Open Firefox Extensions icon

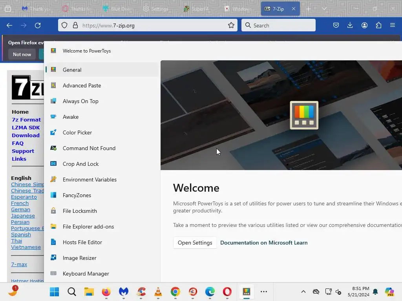click(378, 25)
